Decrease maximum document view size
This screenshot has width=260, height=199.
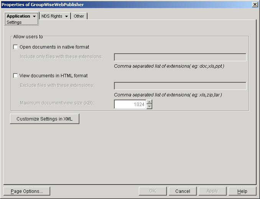[150, 106]
